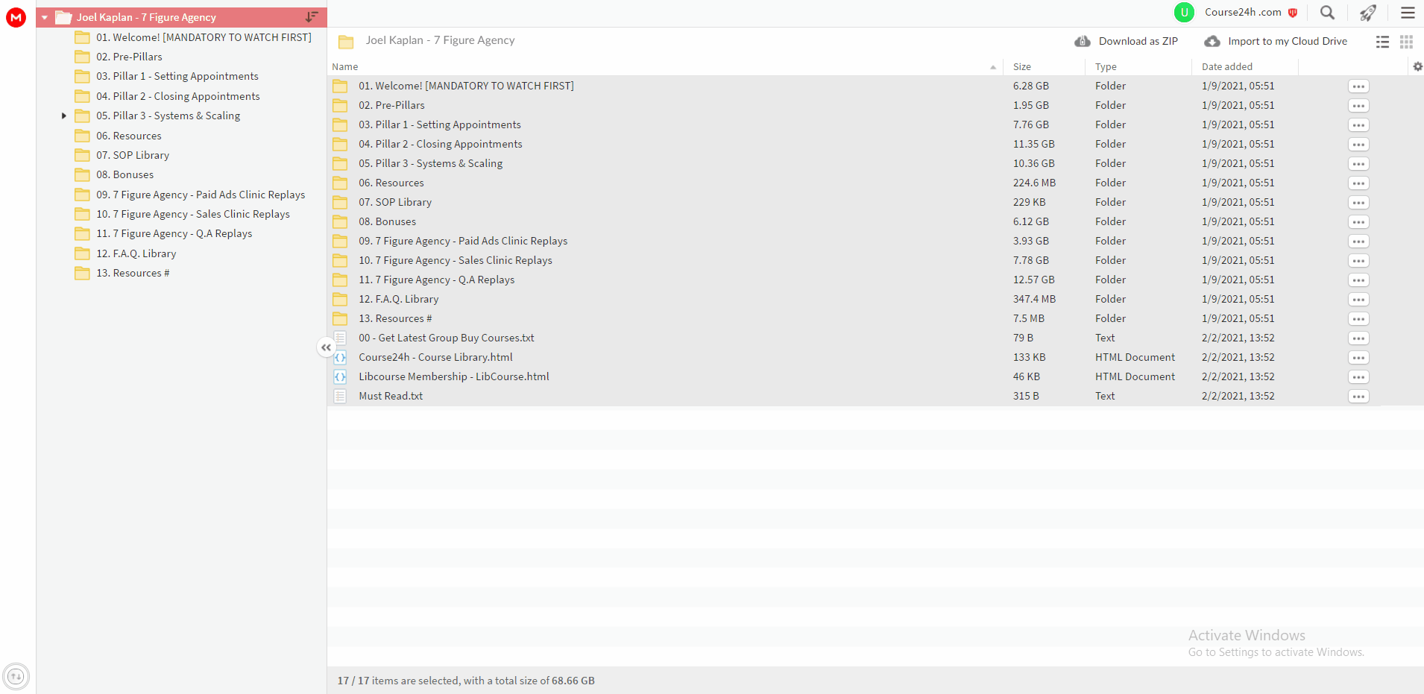This screenshot has height=694, width=1424.
Task: Click Import to my Cloud Drive
Action: click(1276, 41)
